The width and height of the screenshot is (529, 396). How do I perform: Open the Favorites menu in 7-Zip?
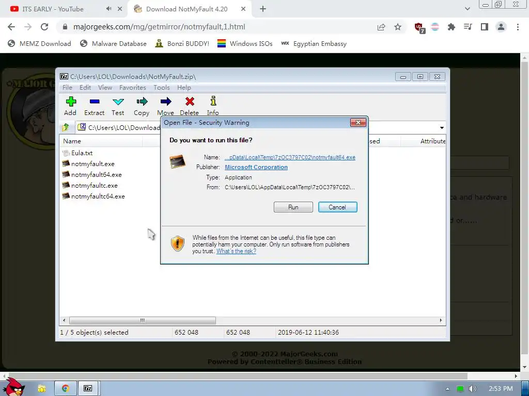click(x=133, y=88)
